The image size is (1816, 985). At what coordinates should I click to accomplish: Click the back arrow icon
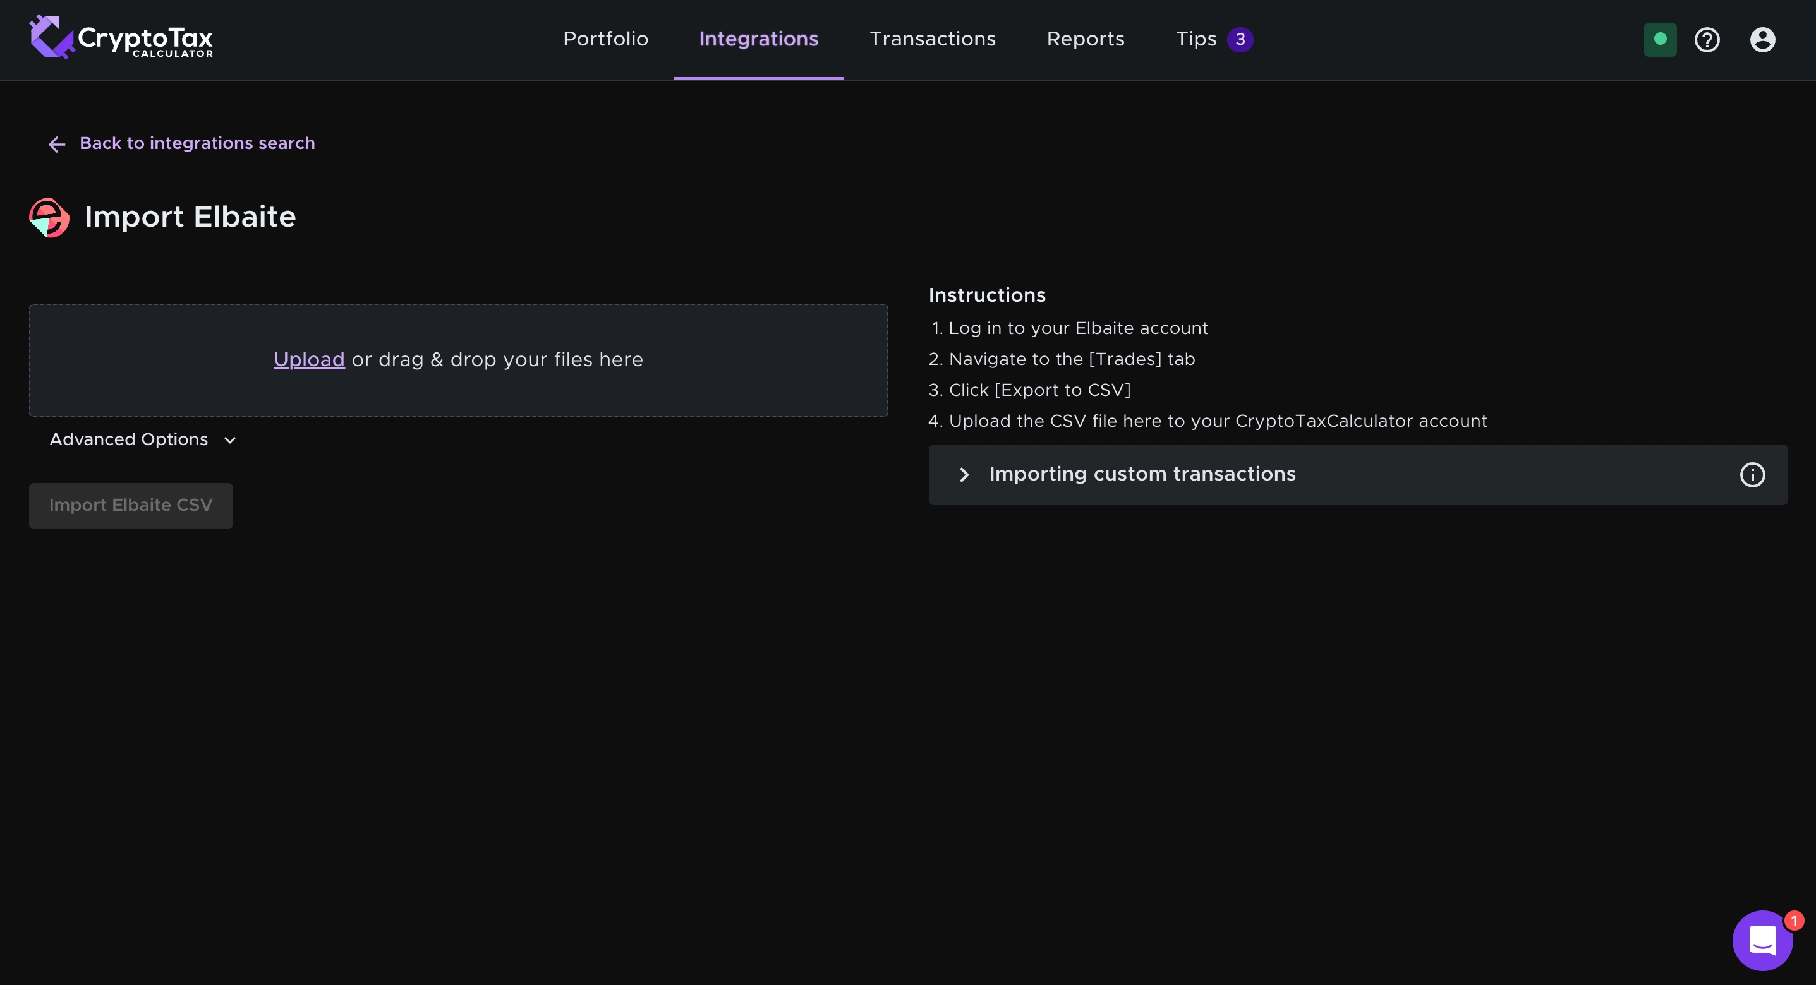[57, 145]
